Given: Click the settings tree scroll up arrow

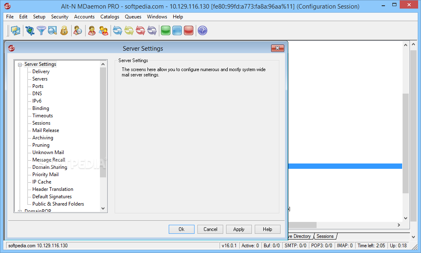Looking at the screenshot, I should pos(103,64).
